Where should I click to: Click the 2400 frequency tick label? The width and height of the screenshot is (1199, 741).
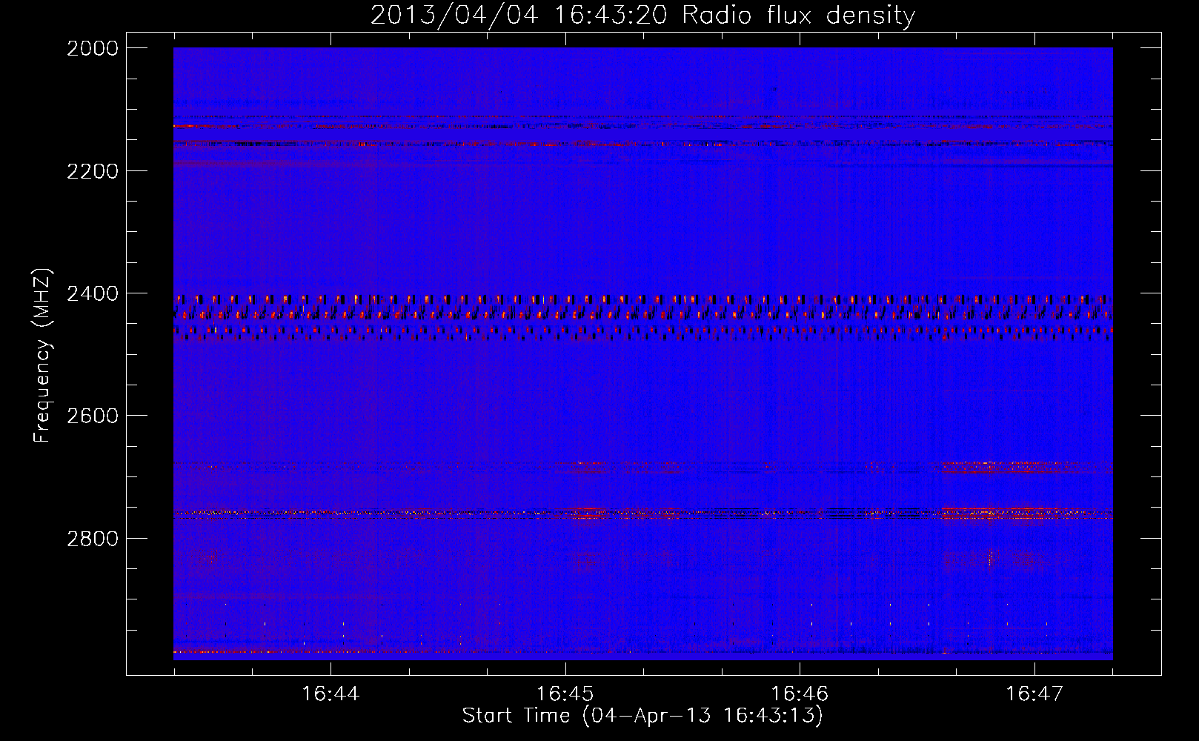tap(93, 294)
